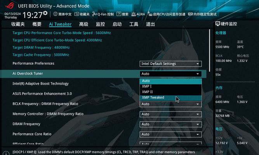This screenshot has width=259, height=155.
Task: Select XMP I option in list
Action: click(x=170, y=86)
